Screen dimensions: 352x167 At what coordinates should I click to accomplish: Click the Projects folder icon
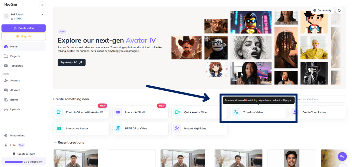point(6,56)
